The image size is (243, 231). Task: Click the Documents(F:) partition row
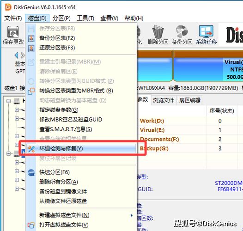(190, 139)
